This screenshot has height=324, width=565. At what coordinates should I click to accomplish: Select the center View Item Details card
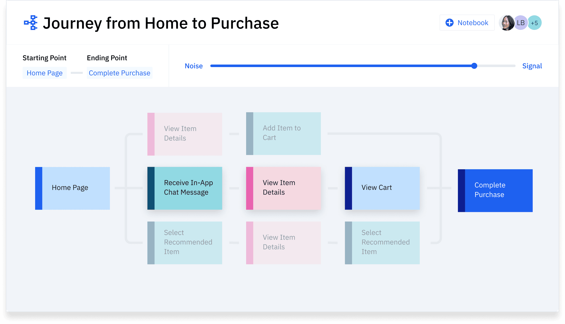[283, 188]
